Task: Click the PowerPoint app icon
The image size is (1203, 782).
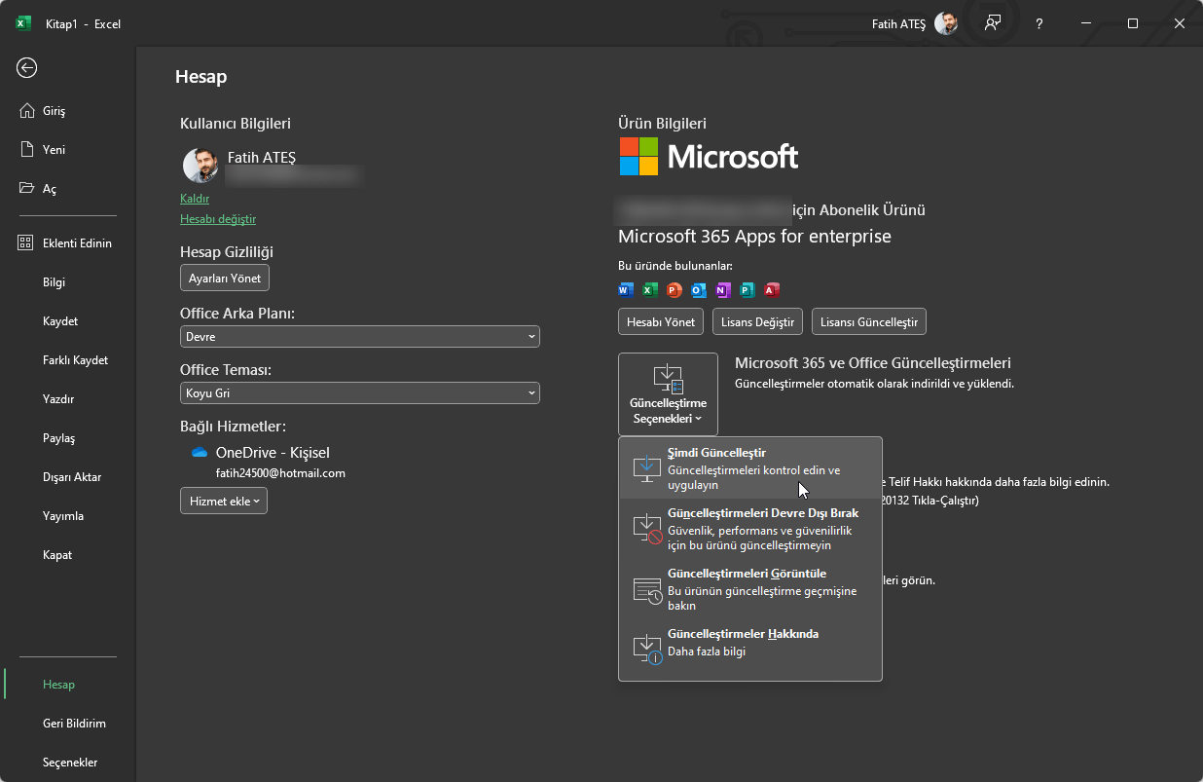Action: point(674,289)
